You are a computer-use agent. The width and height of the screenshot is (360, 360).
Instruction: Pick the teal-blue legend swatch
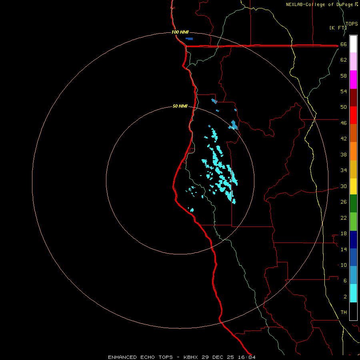point(353,275)
